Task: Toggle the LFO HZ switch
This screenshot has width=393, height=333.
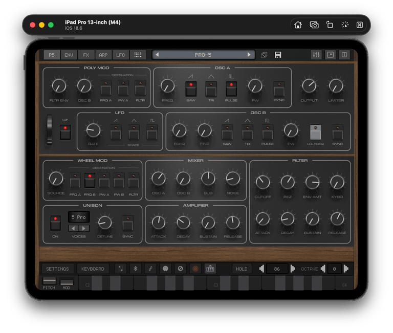Action: (65, 132)
